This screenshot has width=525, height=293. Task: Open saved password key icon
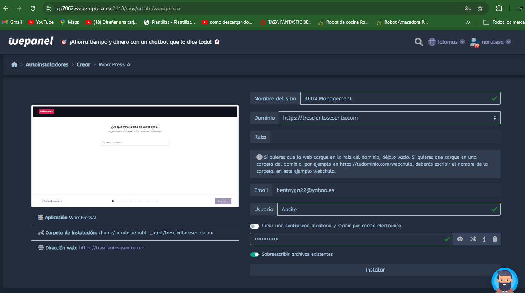468,8
